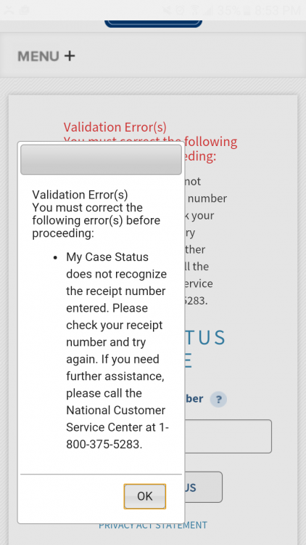Image resolution: width=306 pixels, height=545 pixels.
Task: Click the Check Status button behind dialog
Action: 203,487
